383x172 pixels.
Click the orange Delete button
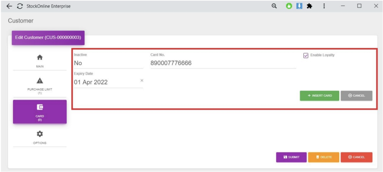pos(324,157)
